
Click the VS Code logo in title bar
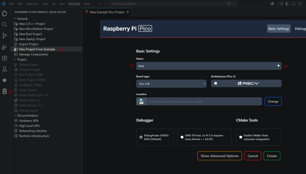click(3, 4)
